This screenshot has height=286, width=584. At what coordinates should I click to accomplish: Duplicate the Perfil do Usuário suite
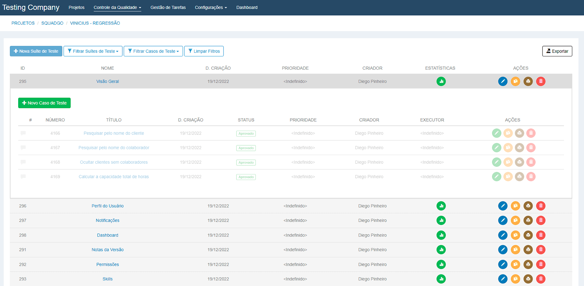click(x=515, y=206)
